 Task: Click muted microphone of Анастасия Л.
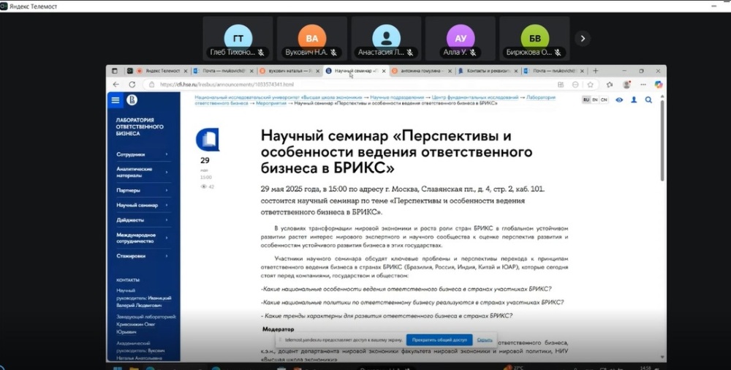[410, 53]
